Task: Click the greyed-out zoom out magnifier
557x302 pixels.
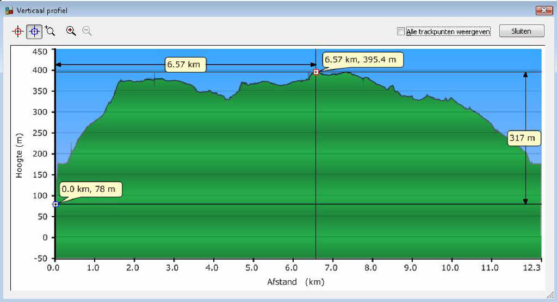Action: [x=86, y=31]
